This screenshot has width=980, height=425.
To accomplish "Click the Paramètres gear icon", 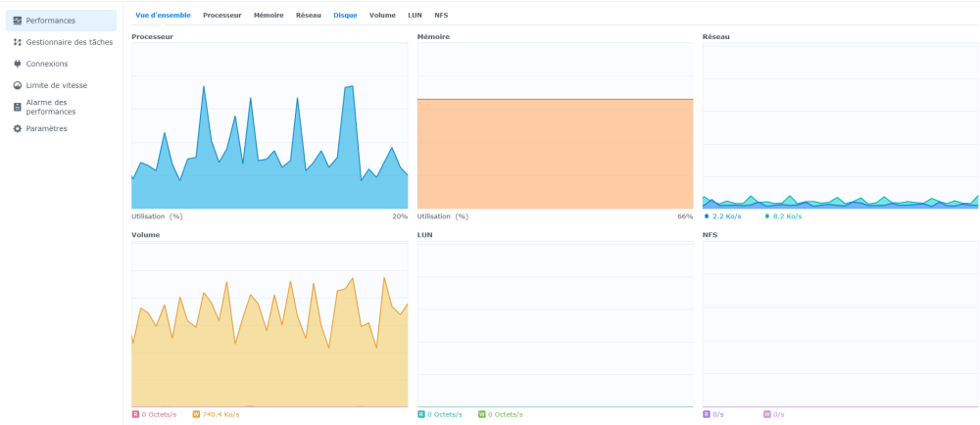I will pyautogui.click(x=18, y=128).
